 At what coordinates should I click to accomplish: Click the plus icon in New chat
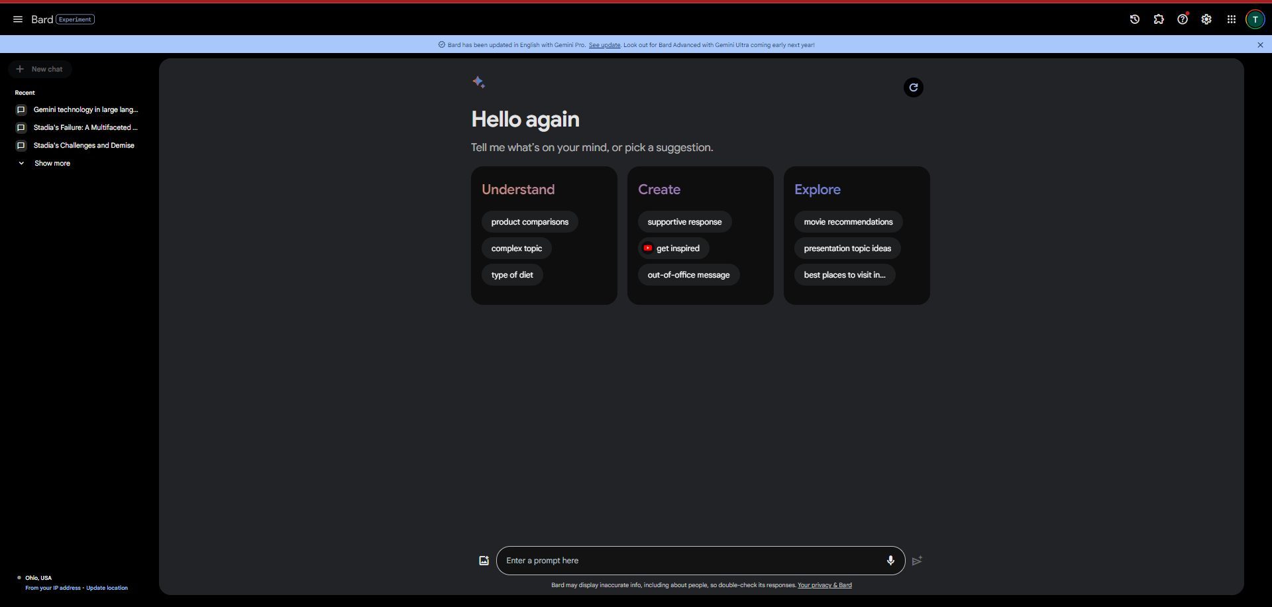point(20,69)
